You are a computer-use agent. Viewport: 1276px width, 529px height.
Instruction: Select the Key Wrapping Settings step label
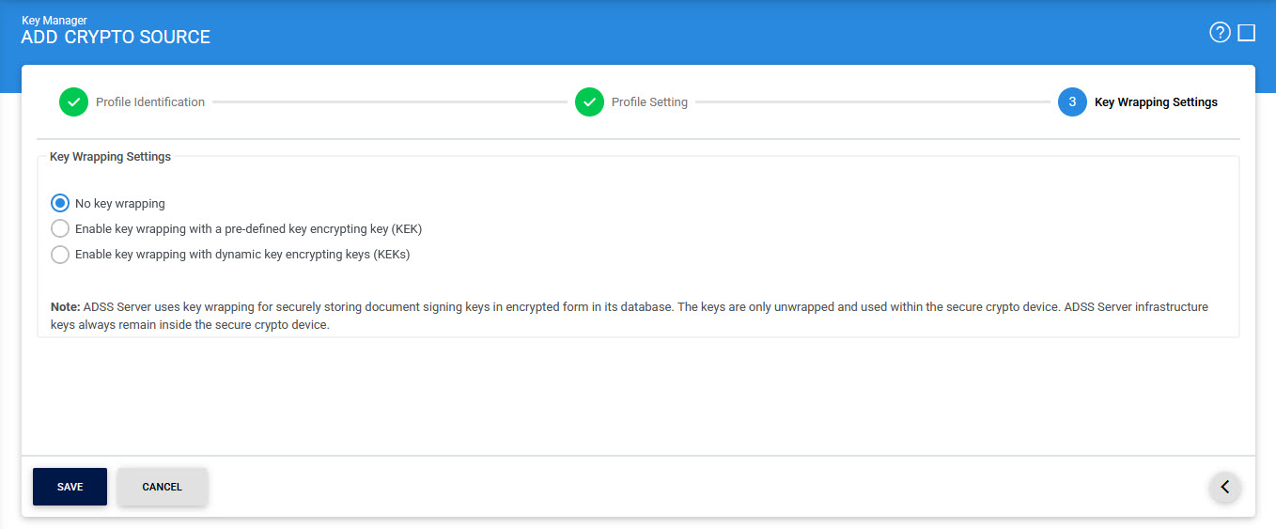tap(1156, 102)
